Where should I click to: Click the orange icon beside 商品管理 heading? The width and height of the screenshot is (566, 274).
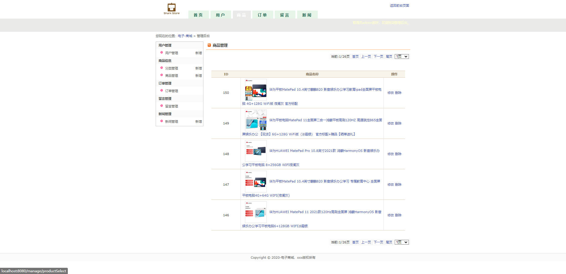(x=209, y=45)
